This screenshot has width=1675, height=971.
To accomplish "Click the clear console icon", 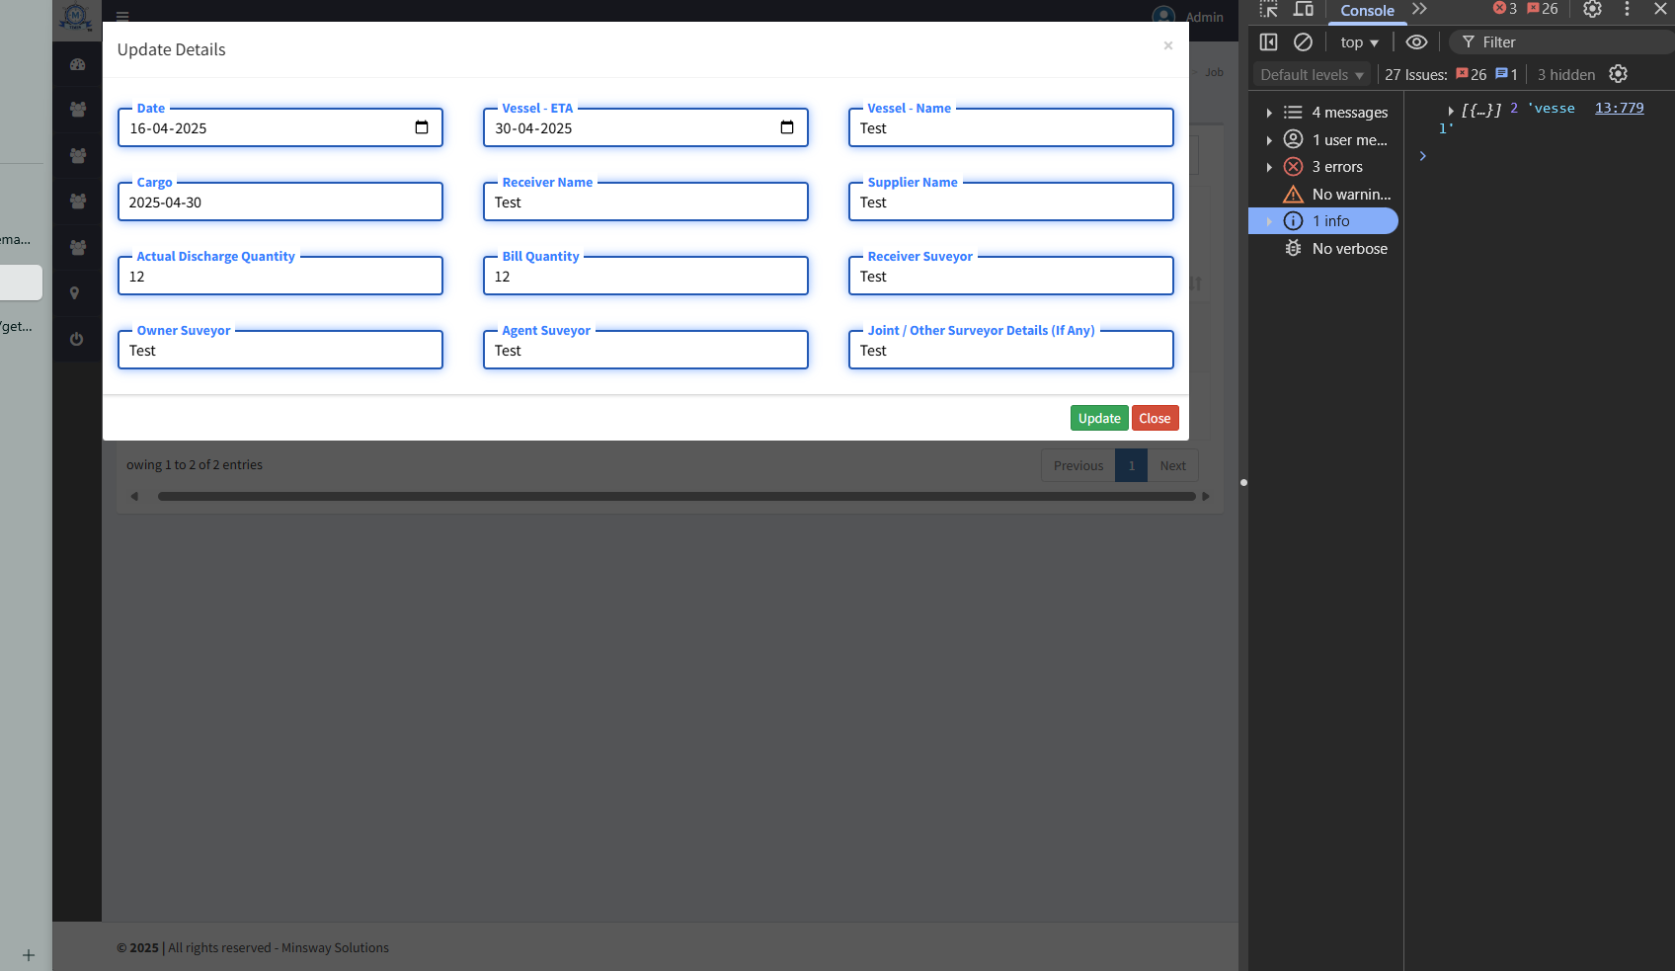I will click(x=1303, y=41).
